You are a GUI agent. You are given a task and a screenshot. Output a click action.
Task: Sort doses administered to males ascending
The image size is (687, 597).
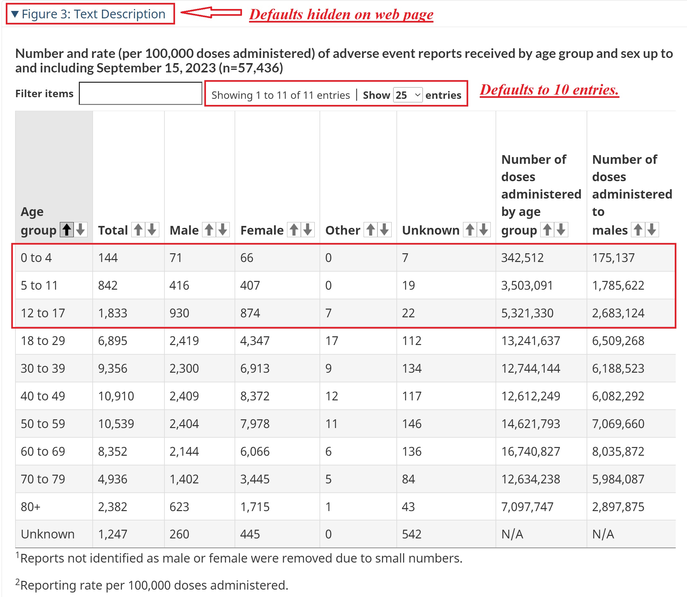tap(638, 229)
